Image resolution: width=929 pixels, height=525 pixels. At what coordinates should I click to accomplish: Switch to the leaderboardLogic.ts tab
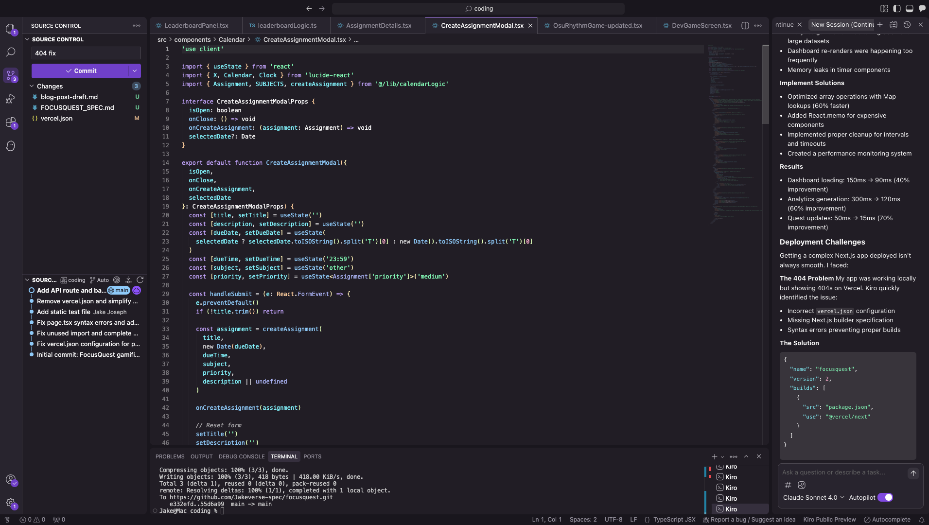tap(287, 25)
